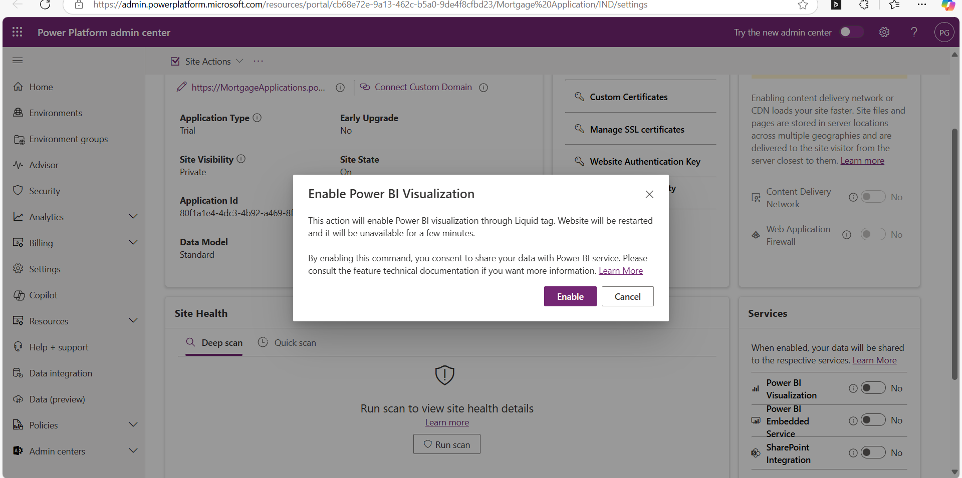This screenshot has width=962, height=478.
Task: Open the settings gear in header
Action: (x=884, y=32)
